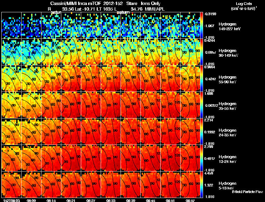Open the 35-55 keV image at 08:33

[x=111, y=105]
